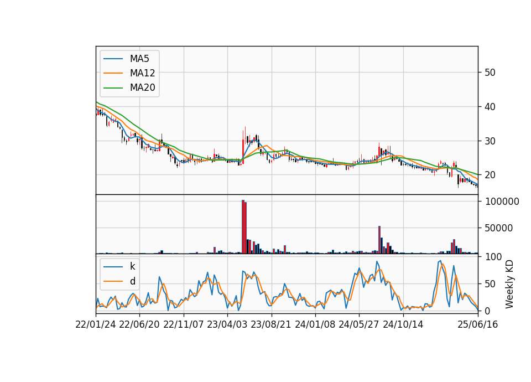Click the volume axis value 100000

502,202
